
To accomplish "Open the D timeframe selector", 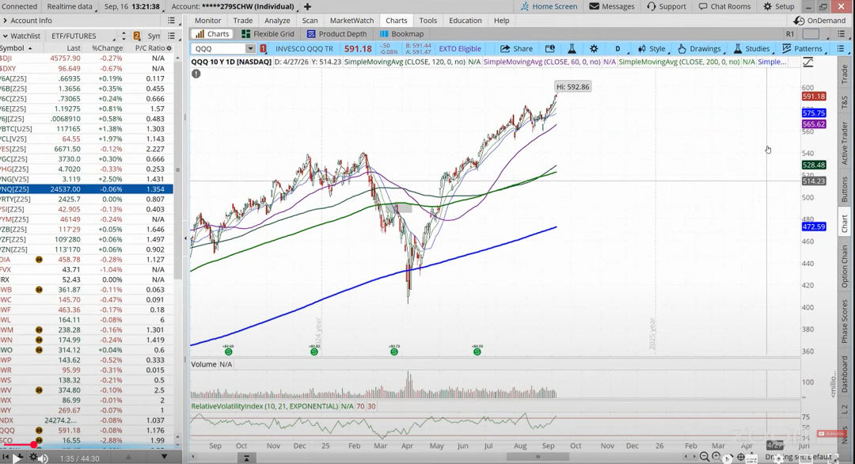I will [x=618, y=48].
